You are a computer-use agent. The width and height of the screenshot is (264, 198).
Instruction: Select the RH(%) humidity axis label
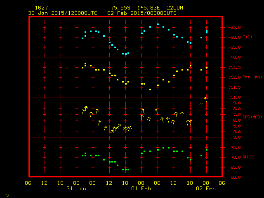pyautogui.click(x=249, y=157)
